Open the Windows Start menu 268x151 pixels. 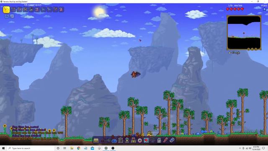[x=3, y=148]
